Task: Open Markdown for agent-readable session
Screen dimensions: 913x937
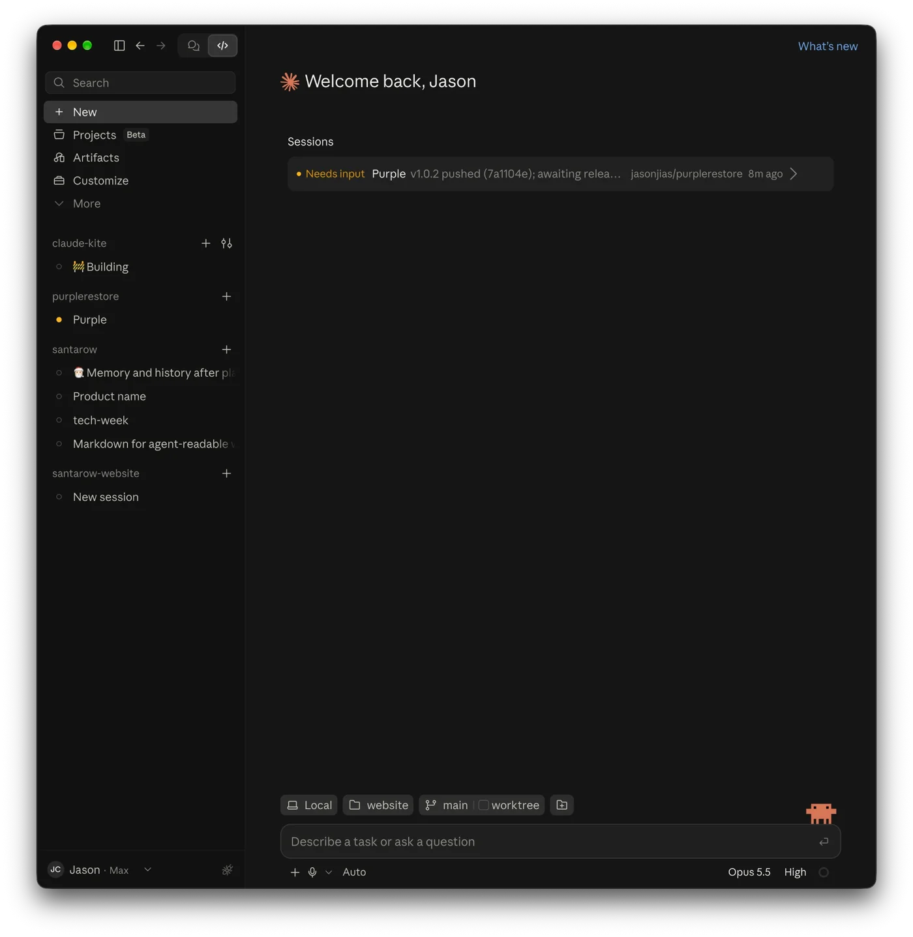Action: point(140,444)
